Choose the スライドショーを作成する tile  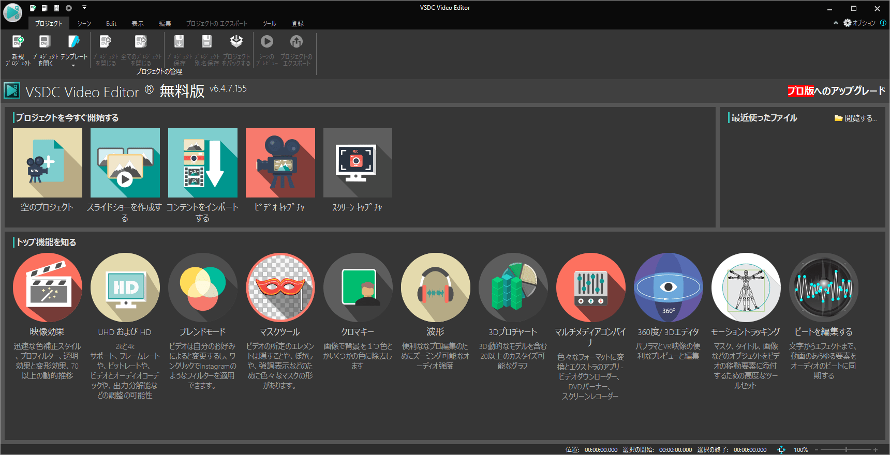[125, 163]
